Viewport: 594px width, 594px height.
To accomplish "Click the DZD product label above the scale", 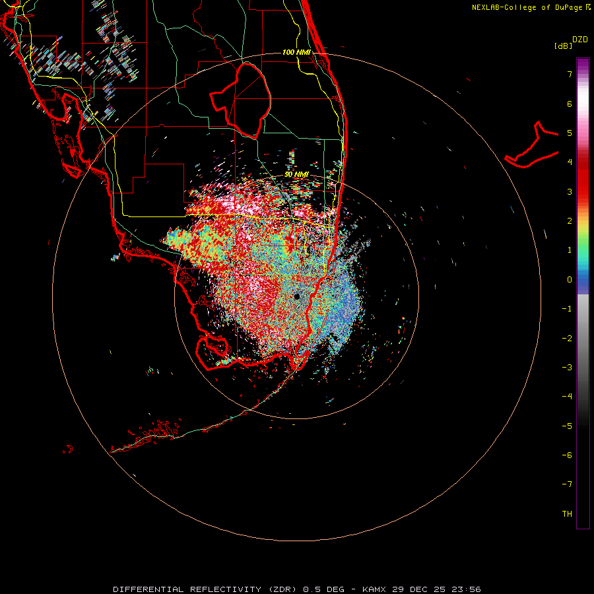I will point(580,40).
